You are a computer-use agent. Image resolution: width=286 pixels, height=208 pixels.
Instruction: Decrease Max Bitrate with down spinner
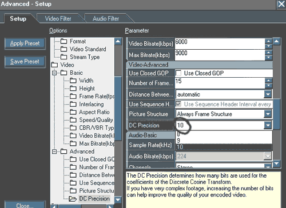point(268,57)
